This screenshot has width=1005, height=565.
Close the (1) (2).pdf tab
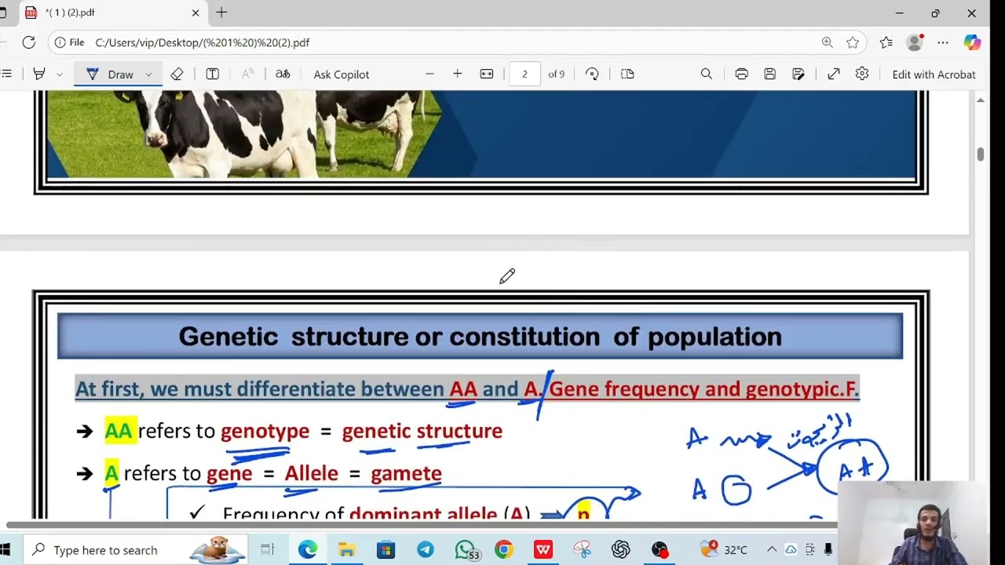(196, 13)
